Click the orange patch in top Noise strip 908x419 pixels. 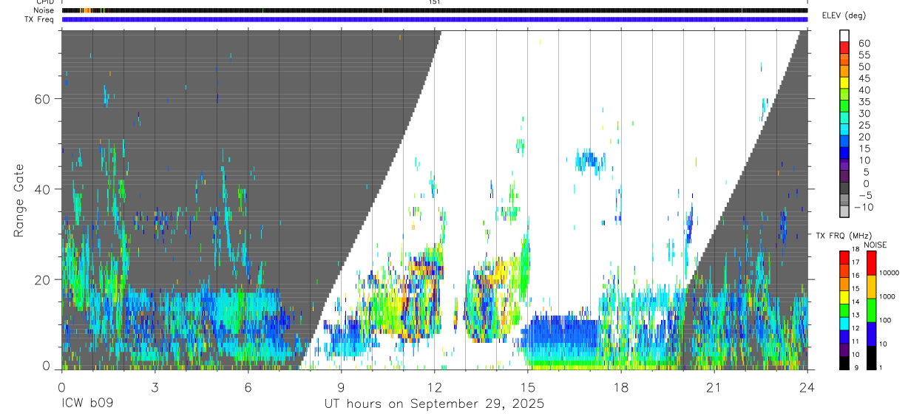pos(86,10)
